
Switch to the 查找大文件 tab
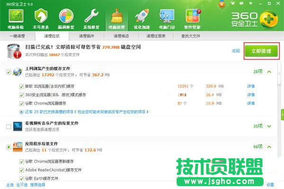pos(191,36)
